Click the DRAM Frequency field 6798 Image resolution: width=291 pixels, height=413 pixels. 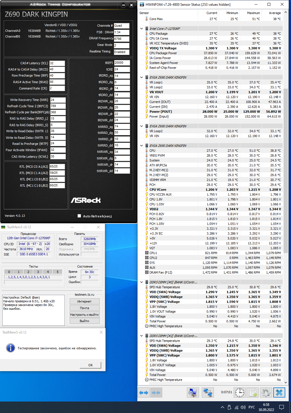pyautogui.click(x=122, y=39)
